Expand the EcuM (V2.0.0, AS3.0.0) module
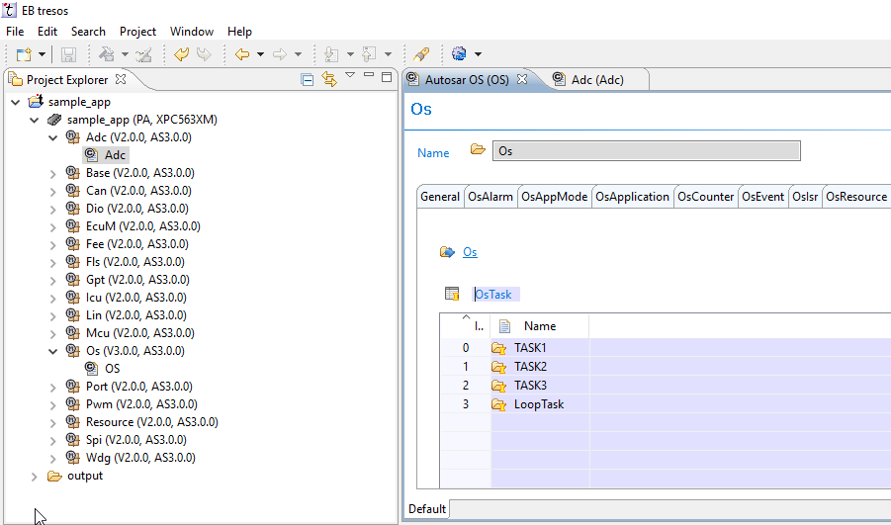The width and height of the screenshot is (891, 525). pyautogui.click(x=52, y=226)
